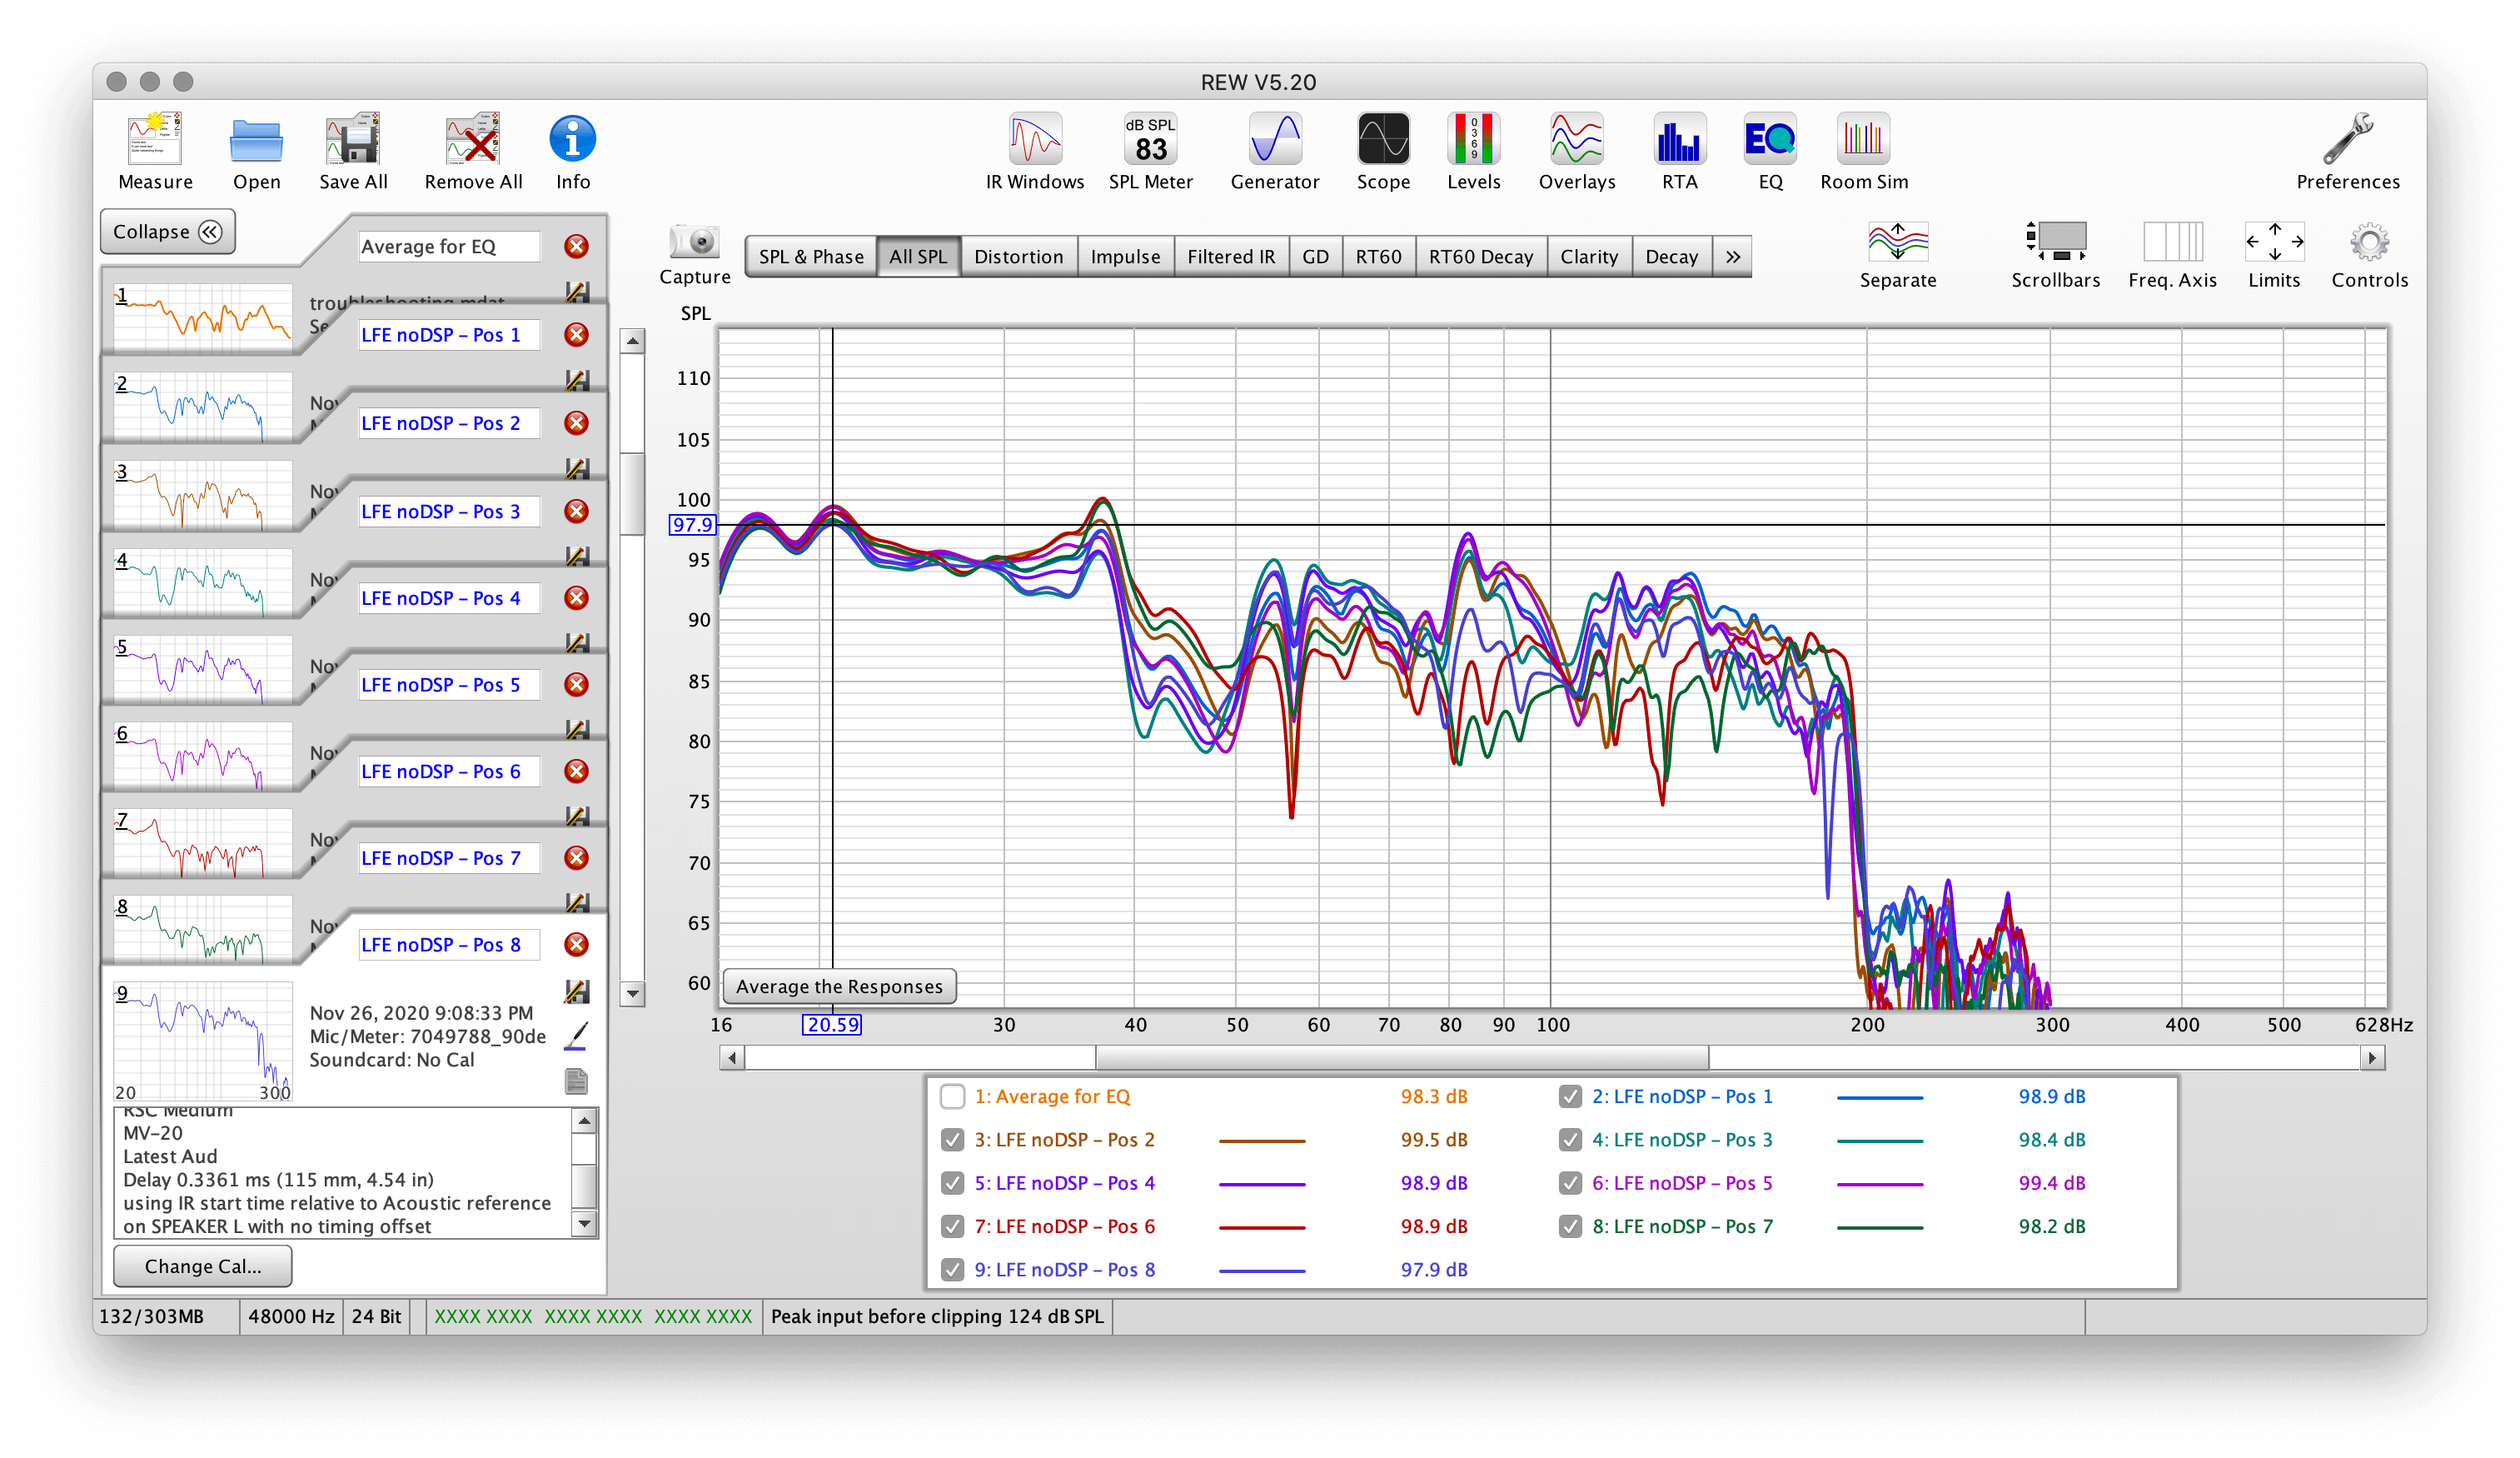The width and height of the screenshot is (2520, 1458).
Task: Open the Scope tool
Action: [x=1383, y=139]
